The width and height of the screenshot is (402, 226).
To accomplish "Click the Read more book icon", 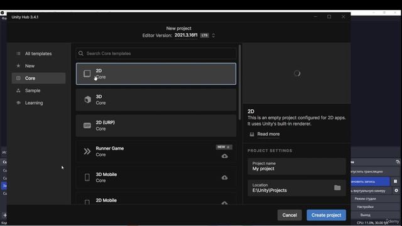I will tap(252, 134).
